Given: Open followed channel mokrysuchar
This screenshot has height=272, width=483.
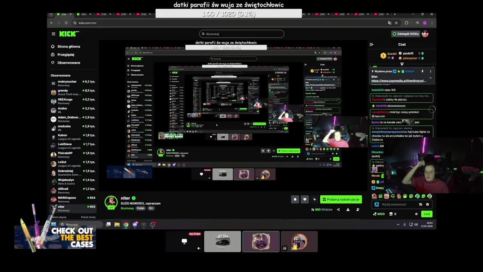Looking at the screenshot, I should pos(73,83).
